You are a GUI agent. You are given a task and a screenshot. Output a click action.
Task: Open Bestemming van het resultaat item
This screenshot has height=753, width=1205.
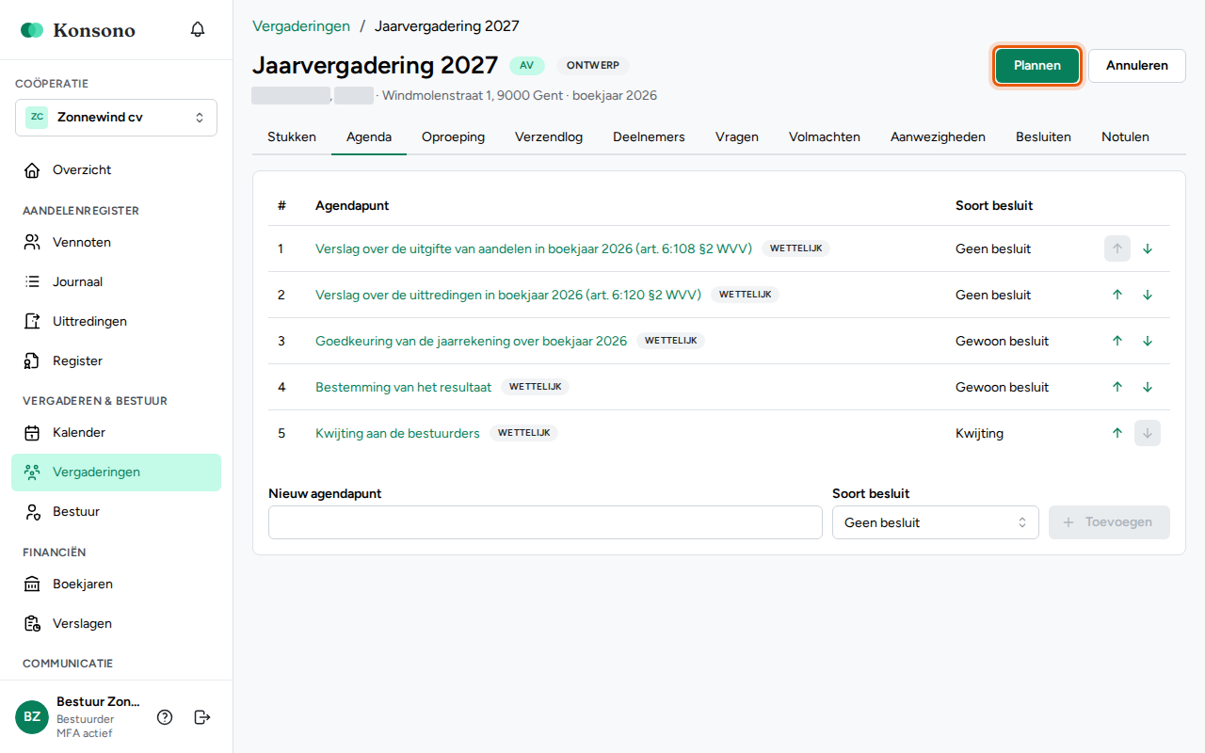[x=403, y=387]
